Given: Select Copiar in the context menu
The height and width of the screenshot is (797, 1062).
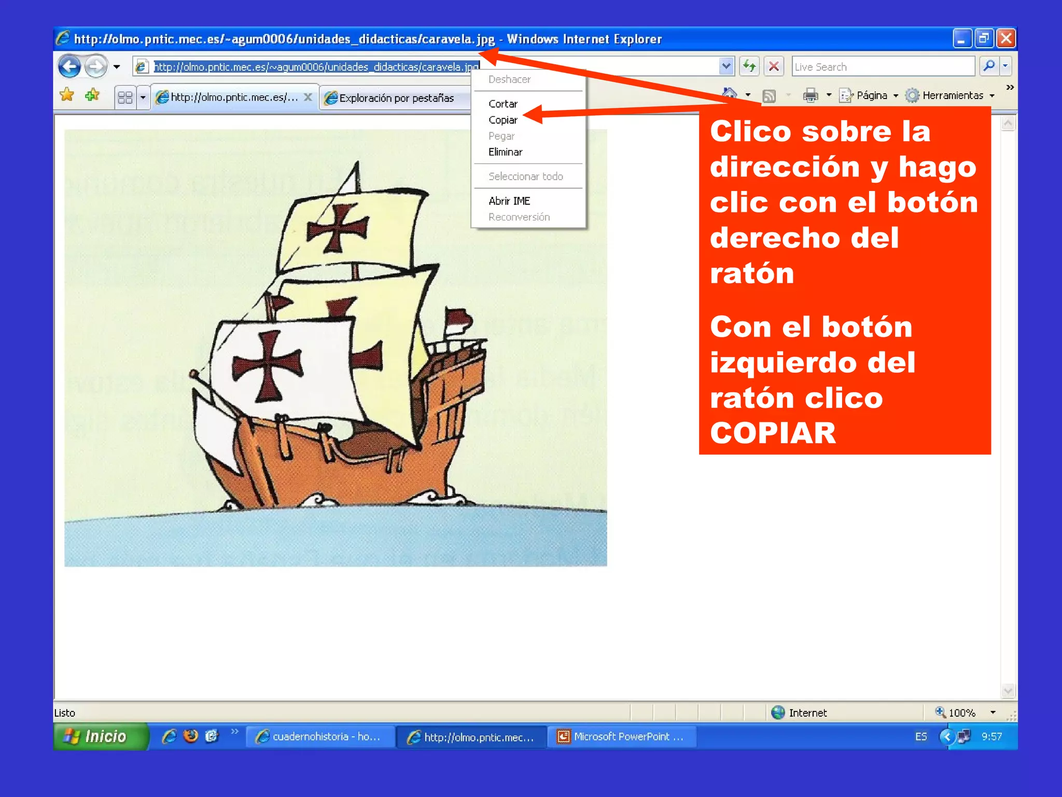Looking at the screenshot, I should tap(528, 120).
